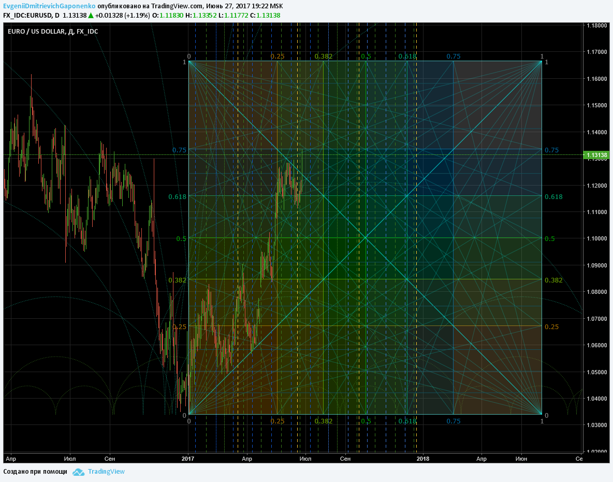Click the 1.03000 price axis label
The width and height of the screenshot is (613, 482).
(x=596, y=426)
